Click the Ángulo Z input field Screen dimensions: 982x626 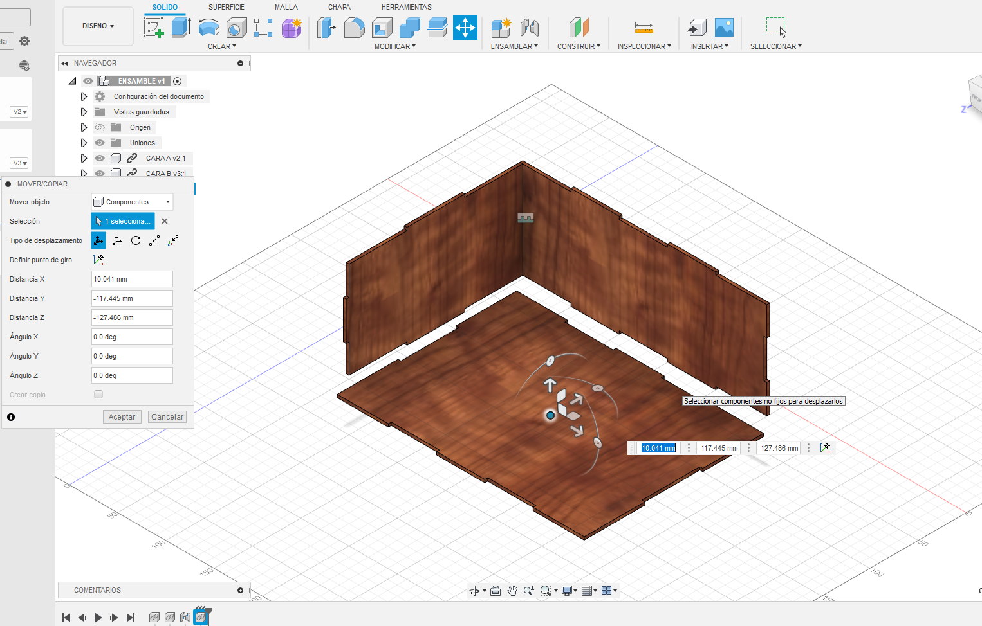point(132,375)
